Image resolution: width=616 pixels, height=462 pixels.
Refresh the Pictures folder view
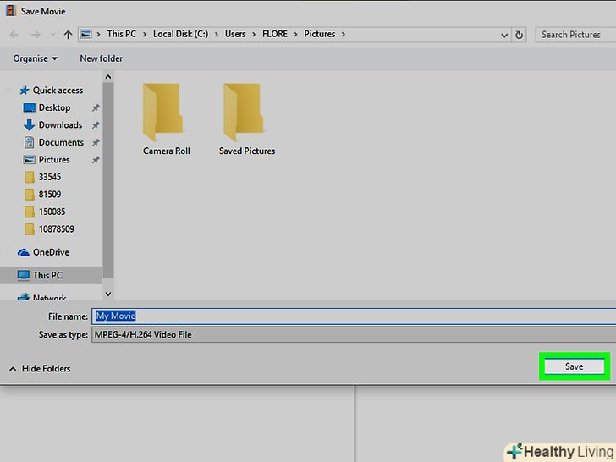click(520, 35)
